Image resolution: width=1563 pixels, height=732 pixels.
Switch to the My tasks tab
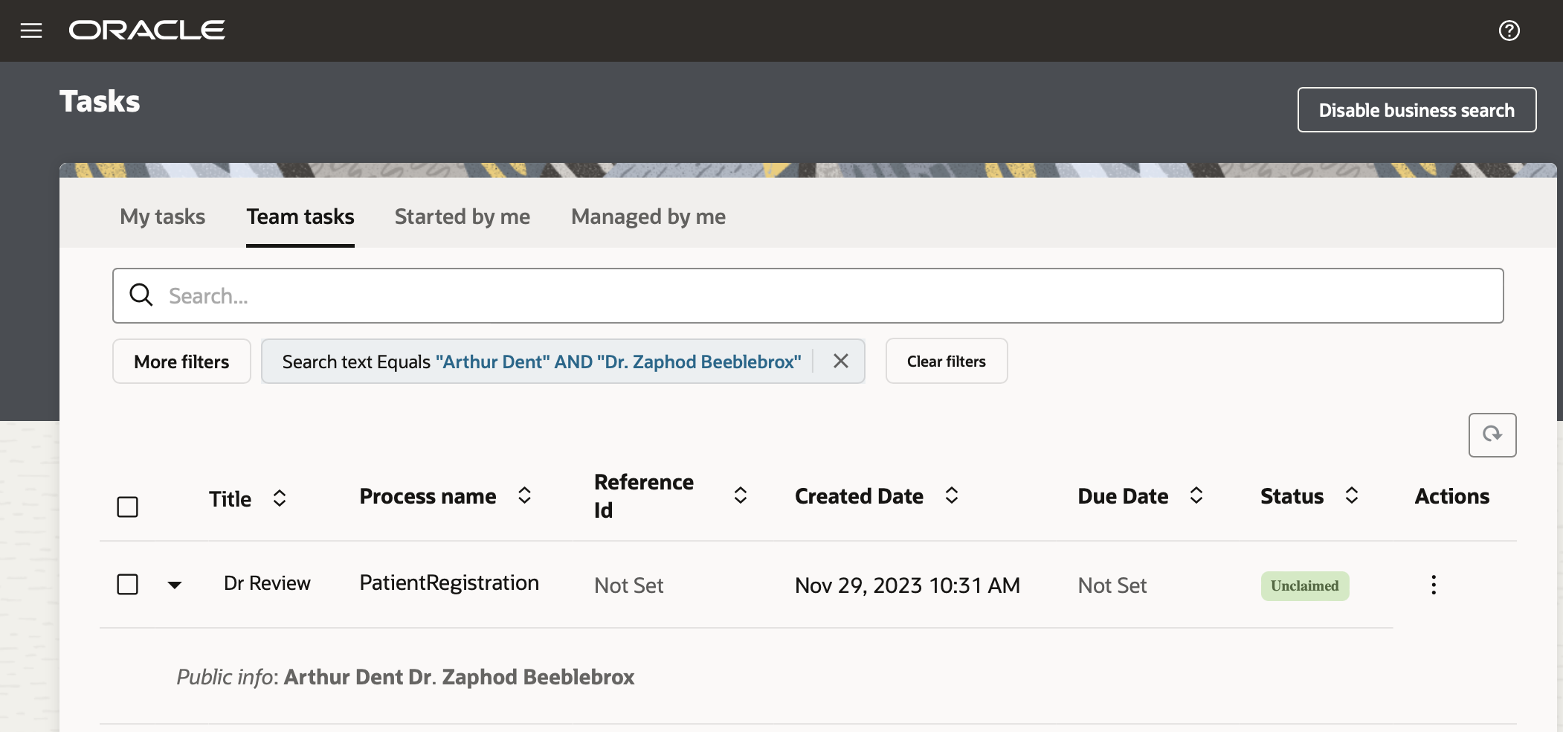tap(162, 216)
